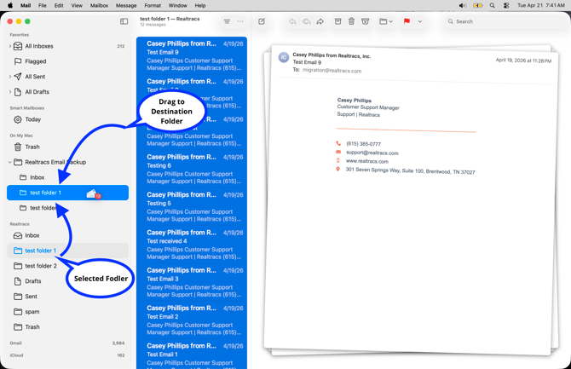The height and width of the screenshot is (369, 571).
Task: Click the Search field in toolbar
Action: 506,21
